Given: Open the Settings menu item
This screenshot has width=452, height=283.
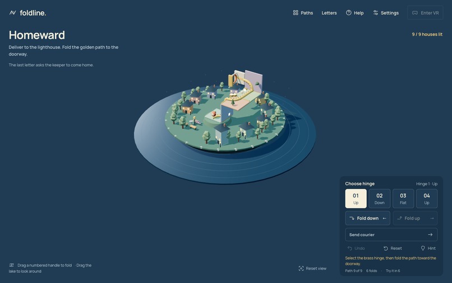Looking at the screenshot, I should click(x=386, y=13).
